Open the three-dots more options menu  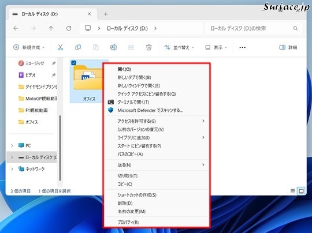pos(242,47)
